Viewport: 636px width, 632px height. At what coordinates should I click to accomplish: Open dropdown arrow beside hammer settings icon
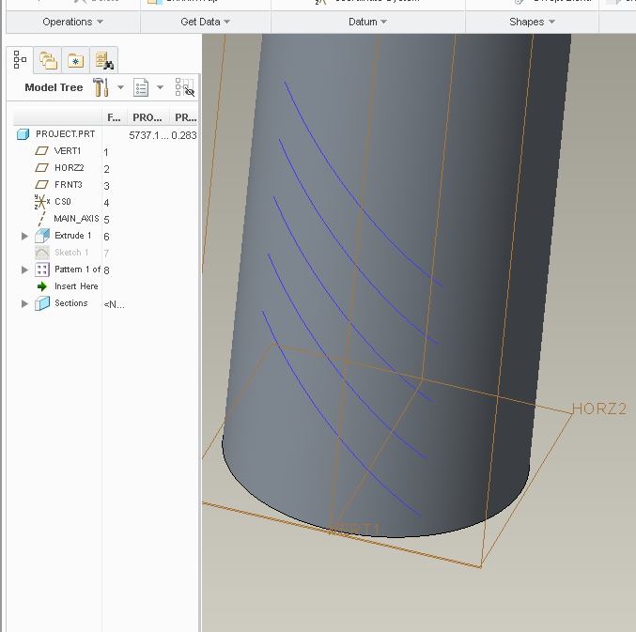click(120, 87)
